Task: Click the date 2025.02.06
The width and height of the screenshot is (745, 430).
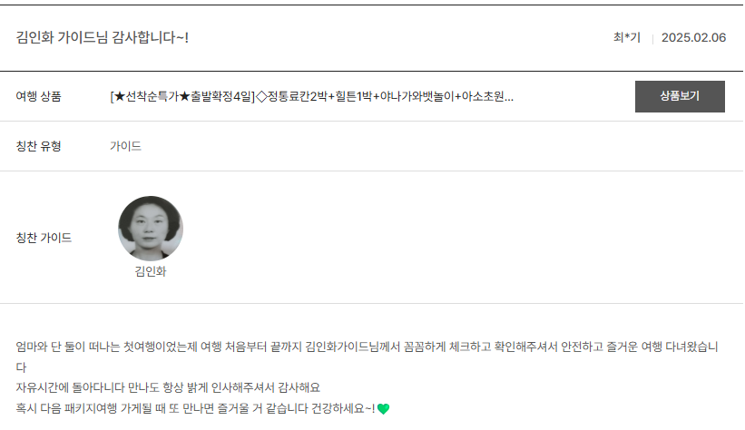Action: [x=693, y=37]
